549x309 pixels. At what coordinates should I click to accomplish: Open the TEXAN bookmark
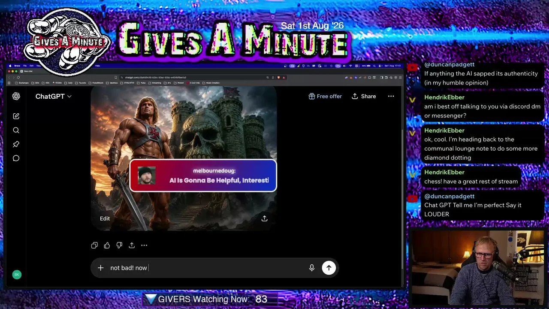57,83
